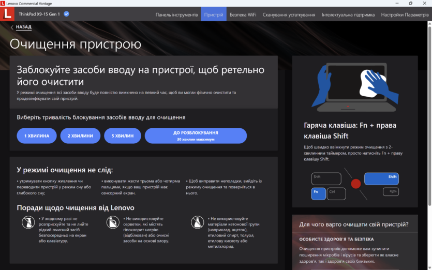432x270 pixels.
Task: Open the Настройки Параметрів tab
Action: tap(405, 14)
